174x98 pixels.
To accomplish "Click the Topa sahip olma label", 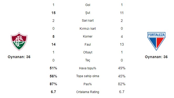I will 88,76.
